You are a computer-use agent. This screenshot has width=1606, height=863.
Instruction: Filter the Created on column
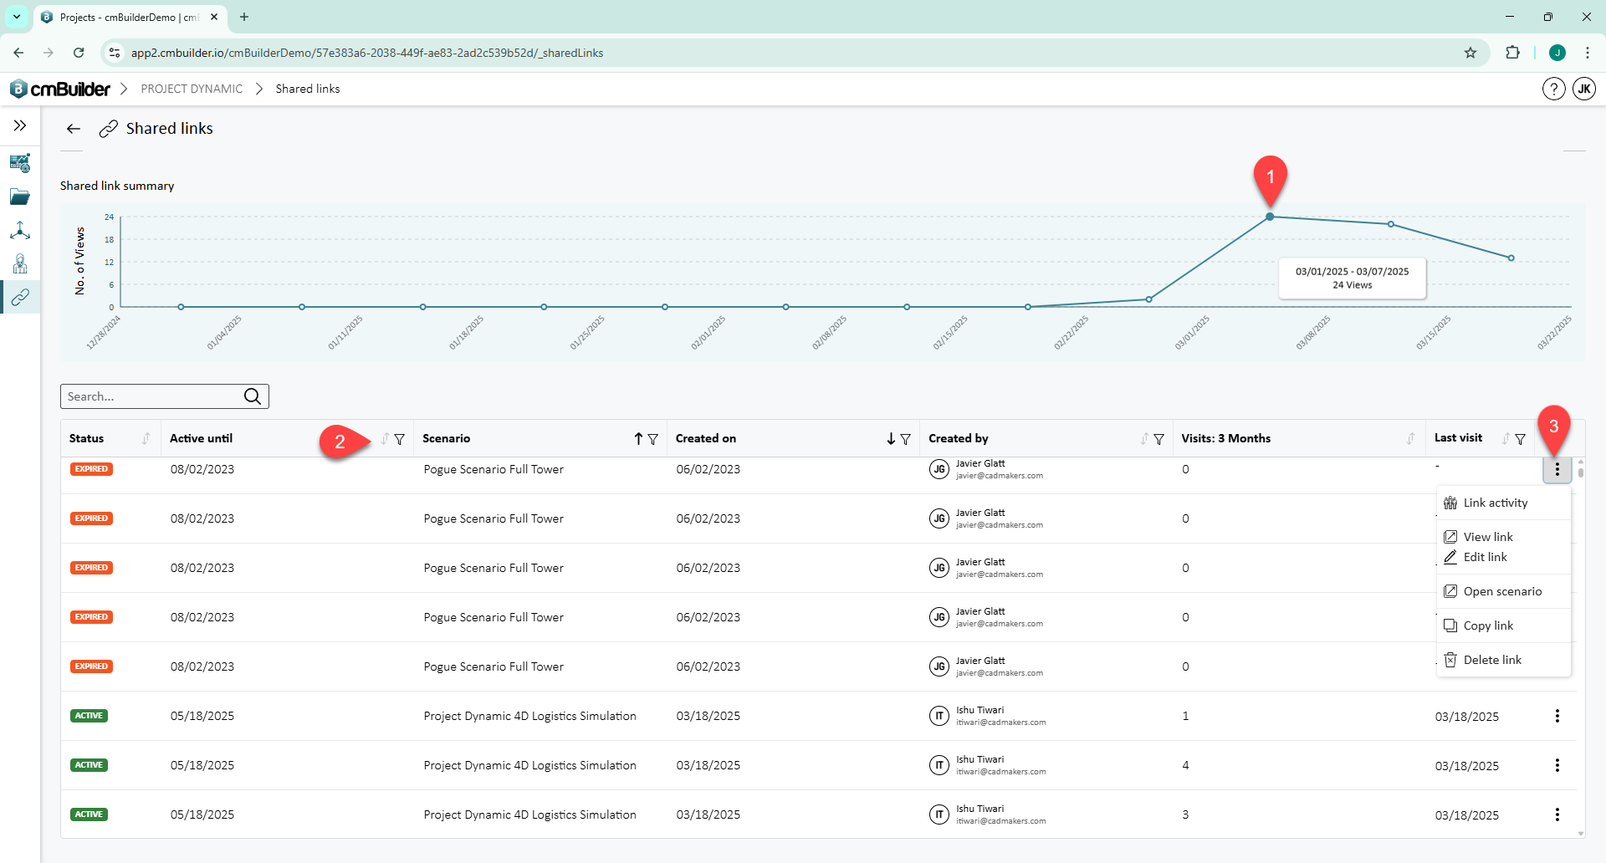tap(905, 439)
